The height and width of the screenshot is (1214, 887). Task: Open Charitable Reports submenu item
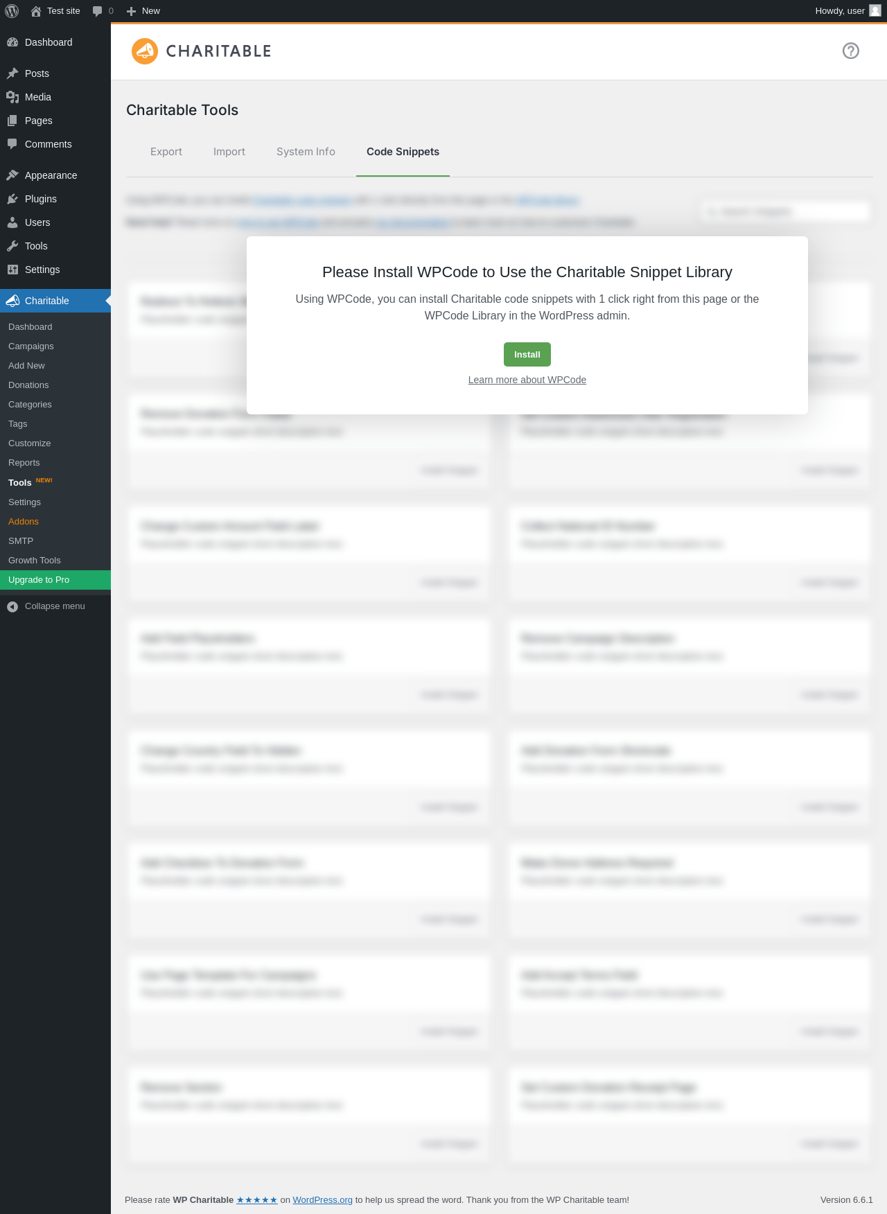click(55, 463)
